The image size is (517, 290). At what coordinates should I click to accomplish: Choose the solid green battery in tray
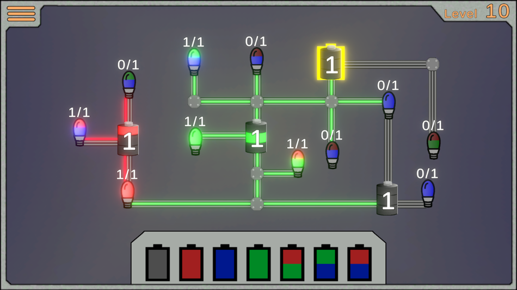click(258, 263)
